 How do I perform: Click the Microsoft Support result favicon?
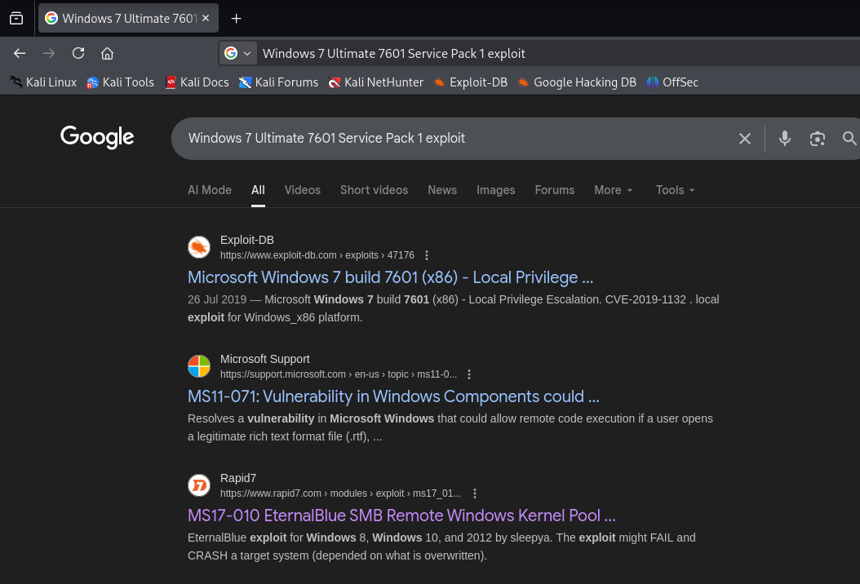tap(199, 365)
